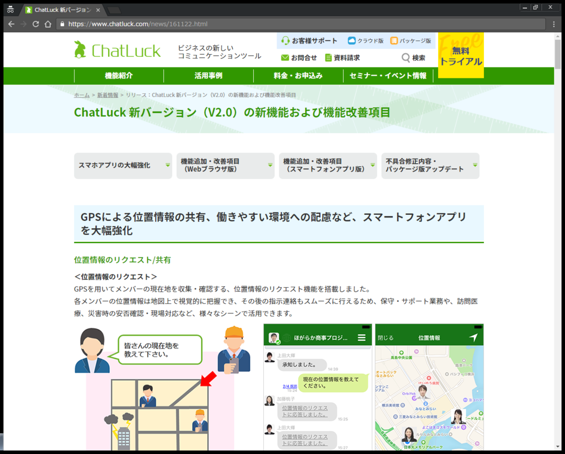
Task: Select パッケージ版 package icon link
Action: 411,41
